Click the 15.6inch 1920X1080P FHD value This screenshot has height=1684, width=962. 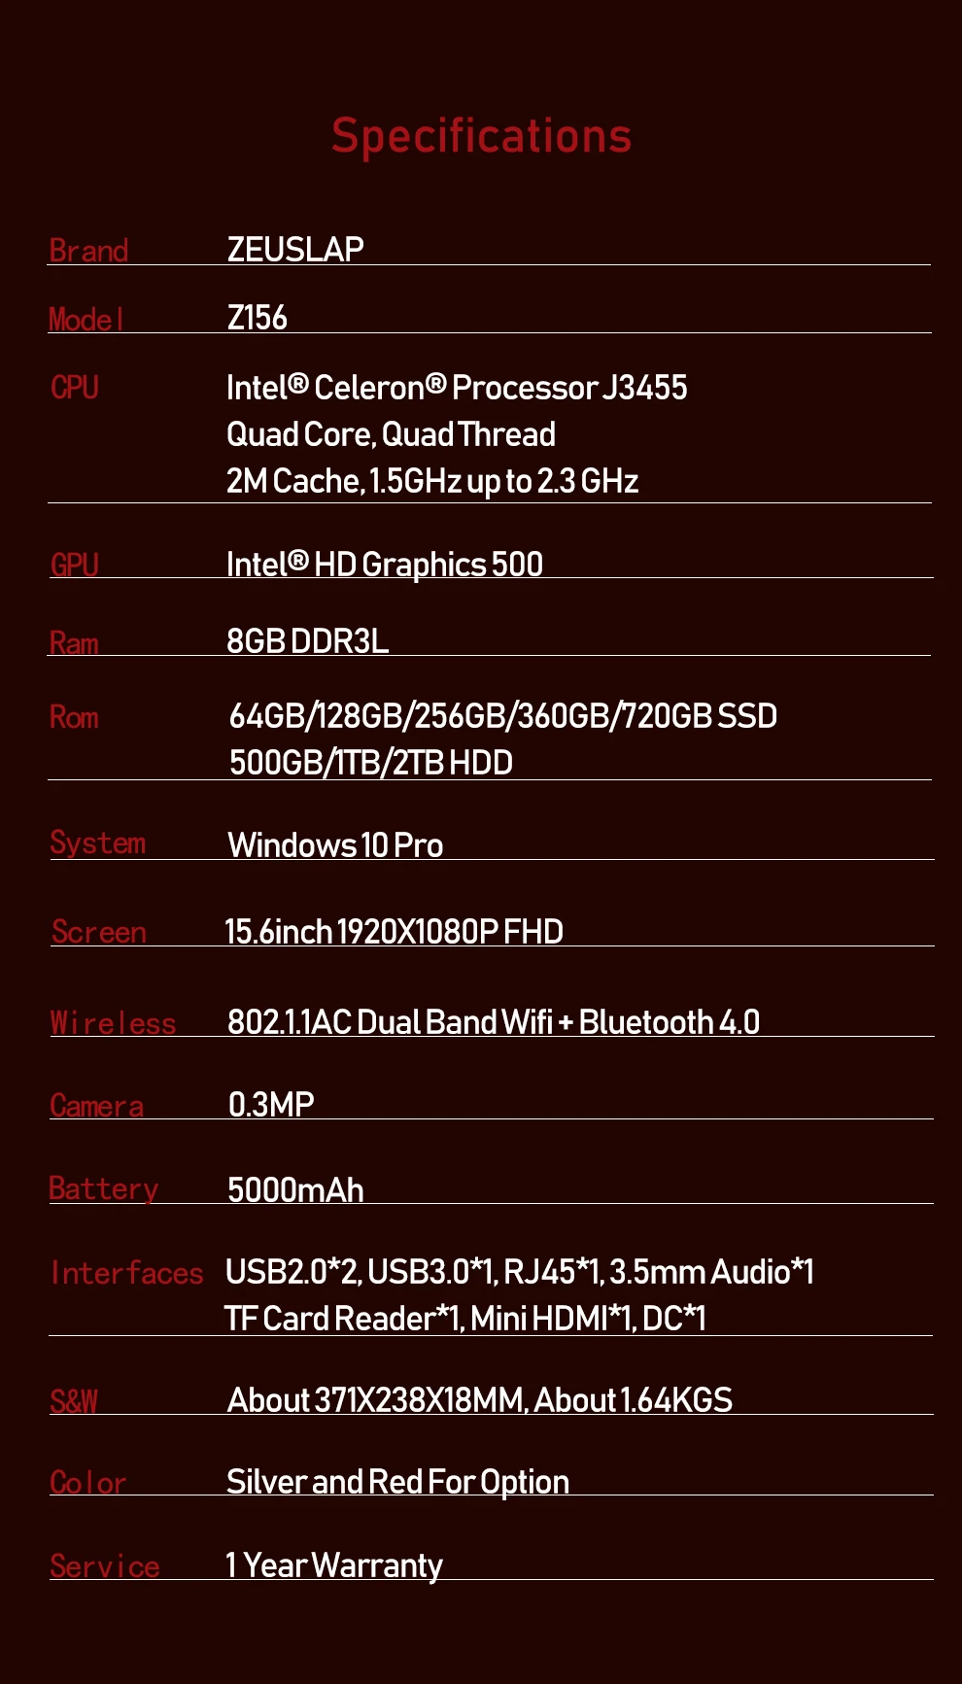[394, 932]
